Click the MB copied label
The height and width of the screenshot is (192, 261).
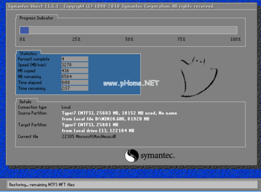tap(27, 71)
